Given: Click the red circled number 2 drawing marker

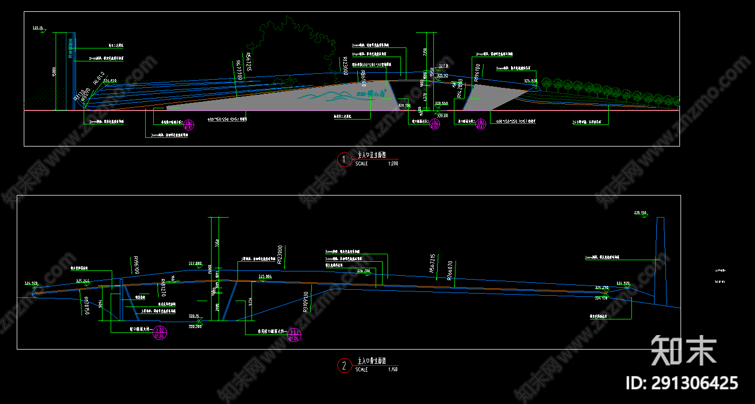Looking at the screenshot, I should click(x=344, y=366).
